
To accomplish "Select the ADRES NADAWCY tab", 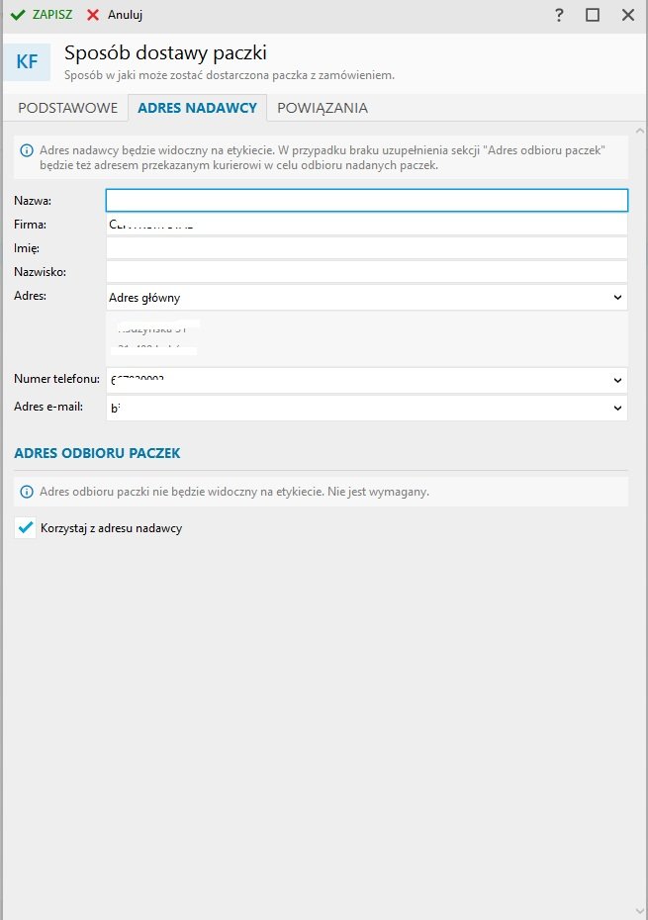I will click(197, 108).
